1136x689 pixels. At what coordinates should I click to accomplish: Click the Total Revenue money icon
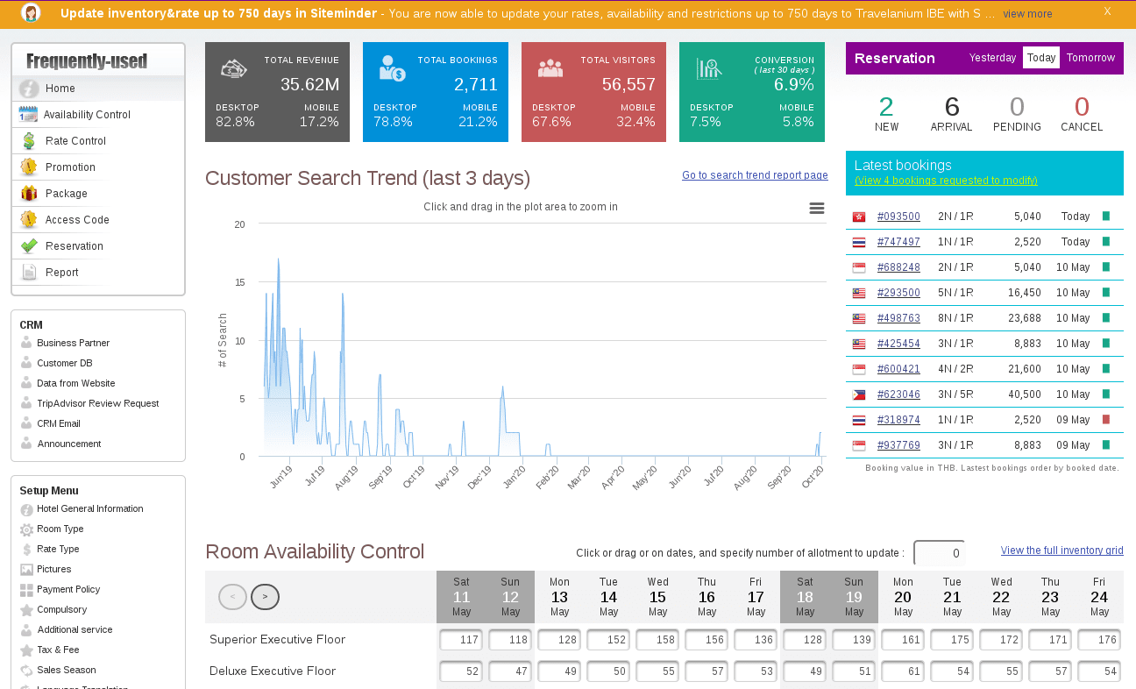click(x=233, y=68)
